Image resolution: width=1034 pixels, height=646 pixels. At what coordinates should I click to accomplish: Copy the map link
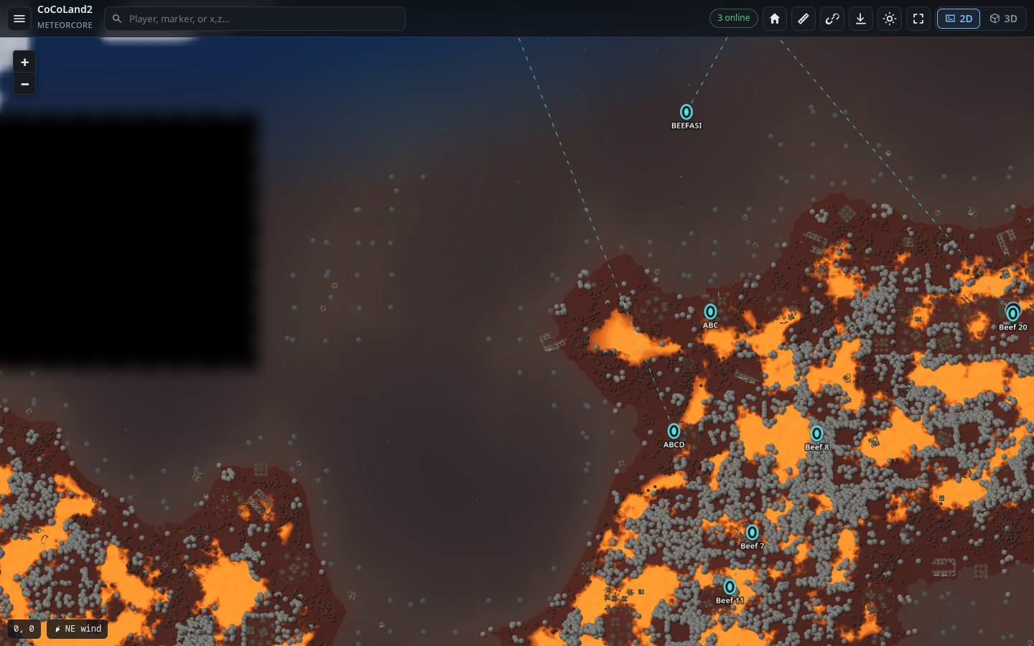pyautogui.click(x=832, y=19)
